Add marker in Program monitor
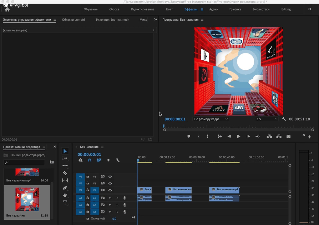 point(189,136)
